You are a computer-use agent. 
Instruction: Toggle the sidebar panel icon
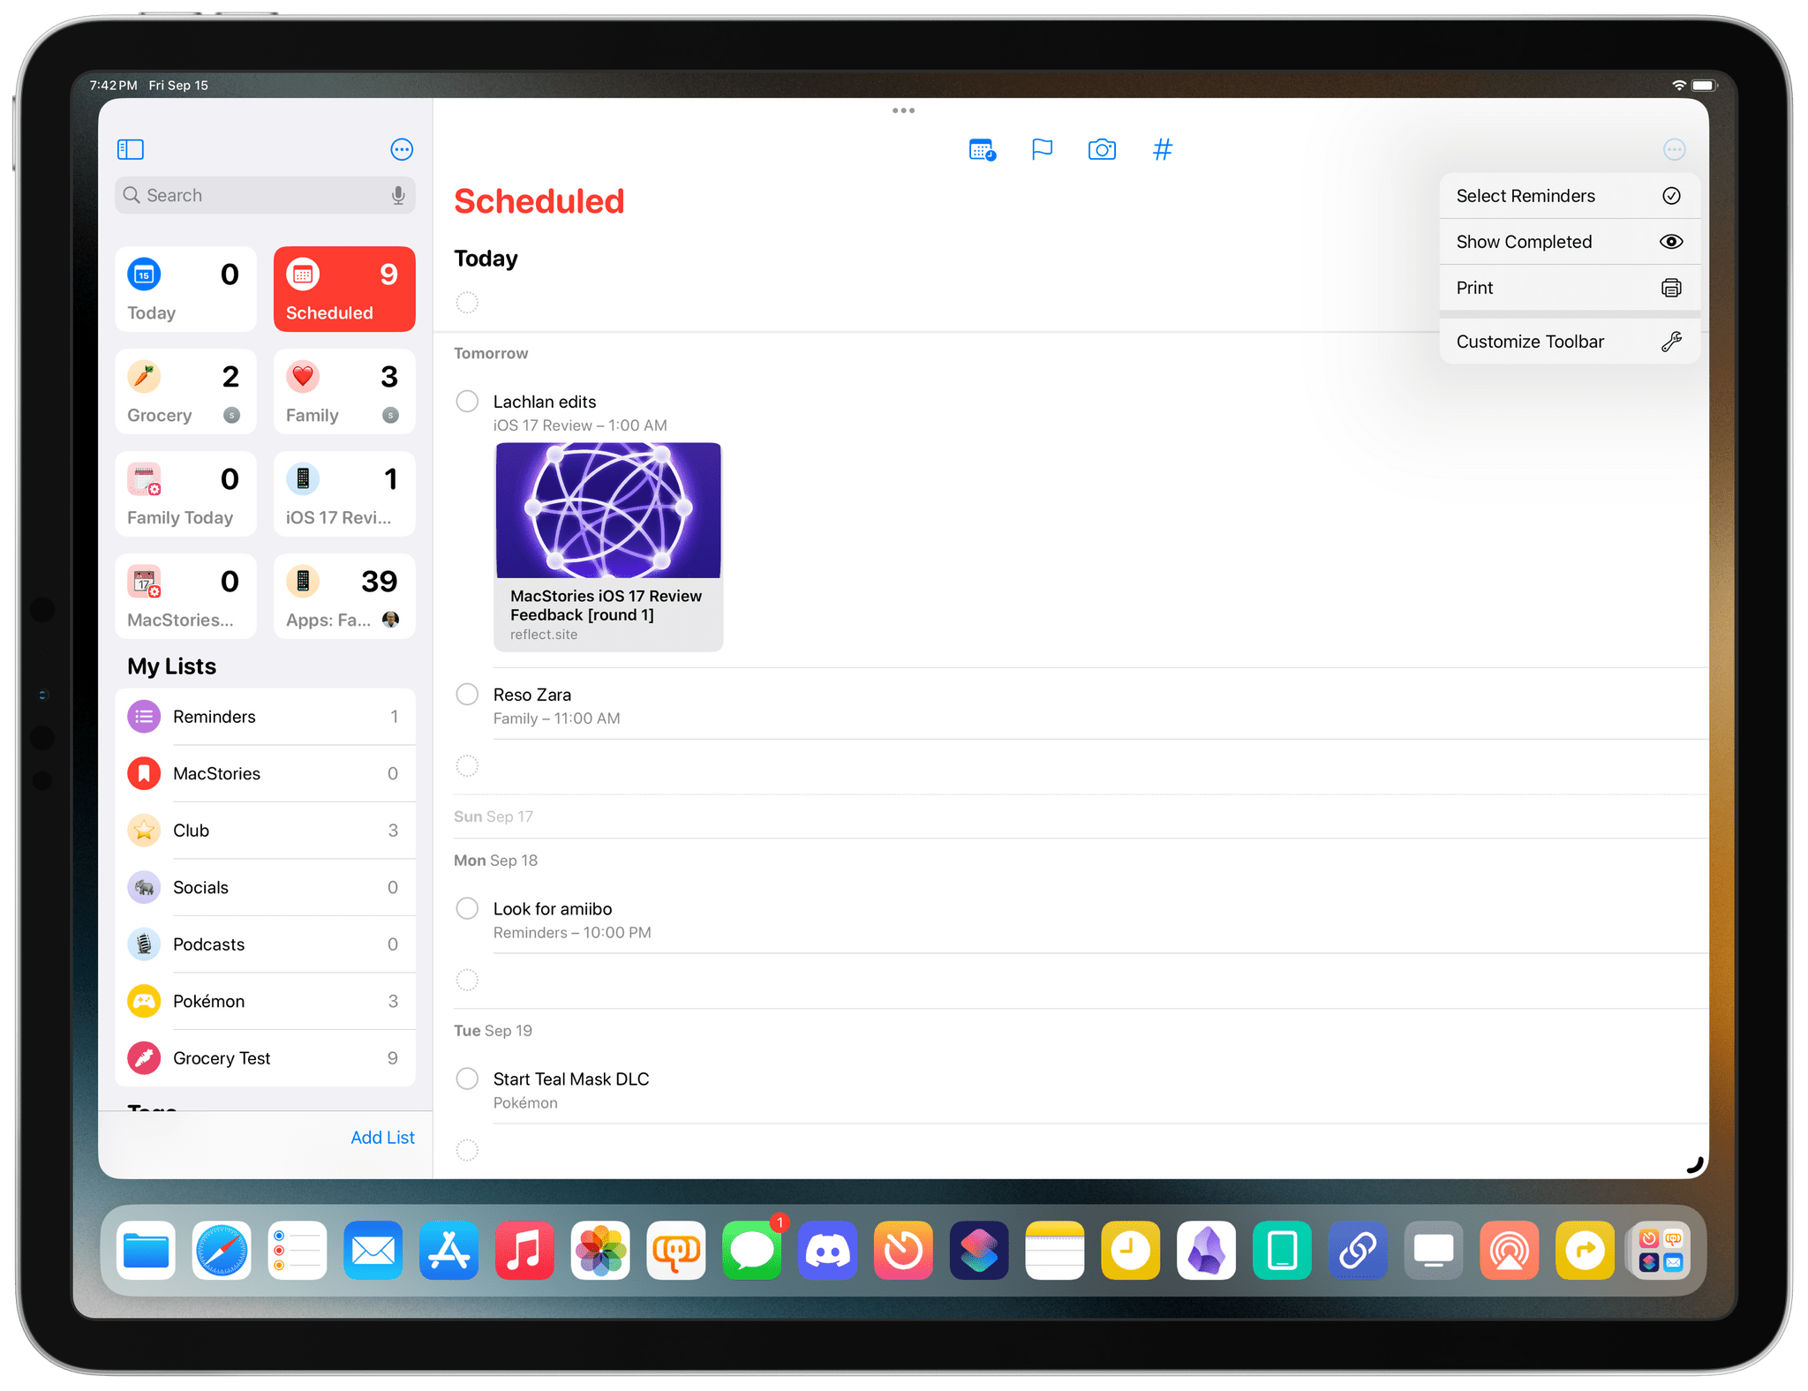click(131, 149)
